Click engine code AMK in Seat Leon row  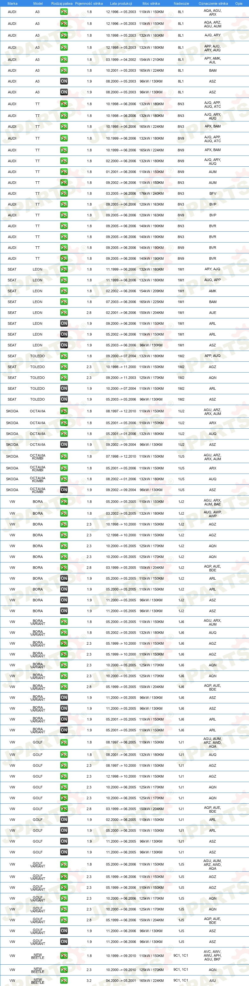213,291
